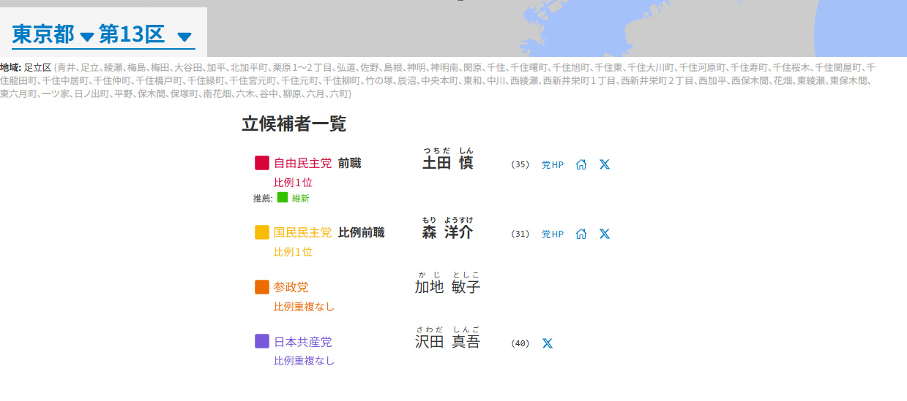Click the 参政党 orange color square
This screenshot has width=907, height=401.
coord(262,287)
